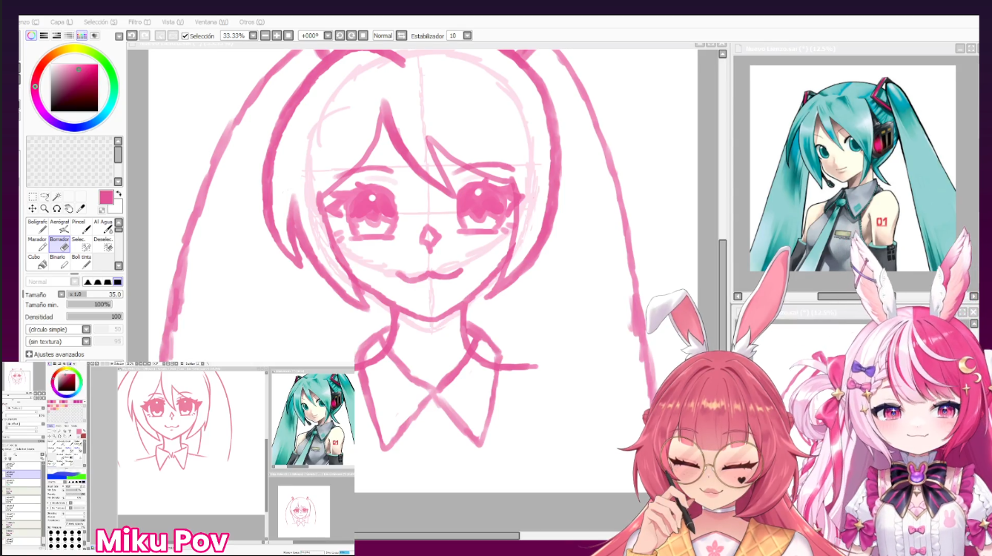Viewport: 992px width, 556px height.
Task: Click the zoom in plus button
Action: point(277,36)
